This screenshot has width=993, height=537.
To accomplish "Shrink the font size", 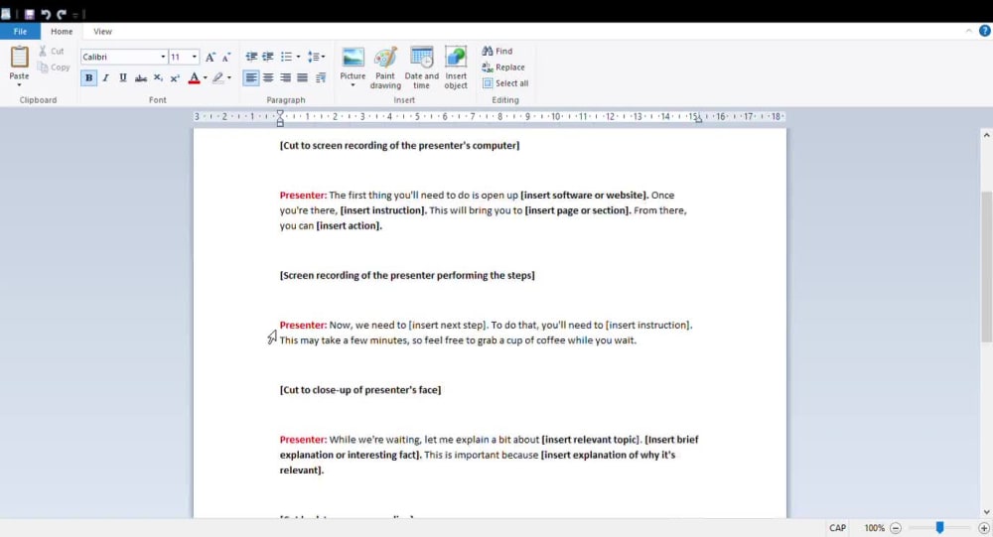I will (226, 57).
